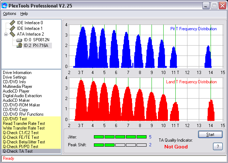228x163 pixels.
Task: Click the Jitter value 5
Action: click(150, 137)
